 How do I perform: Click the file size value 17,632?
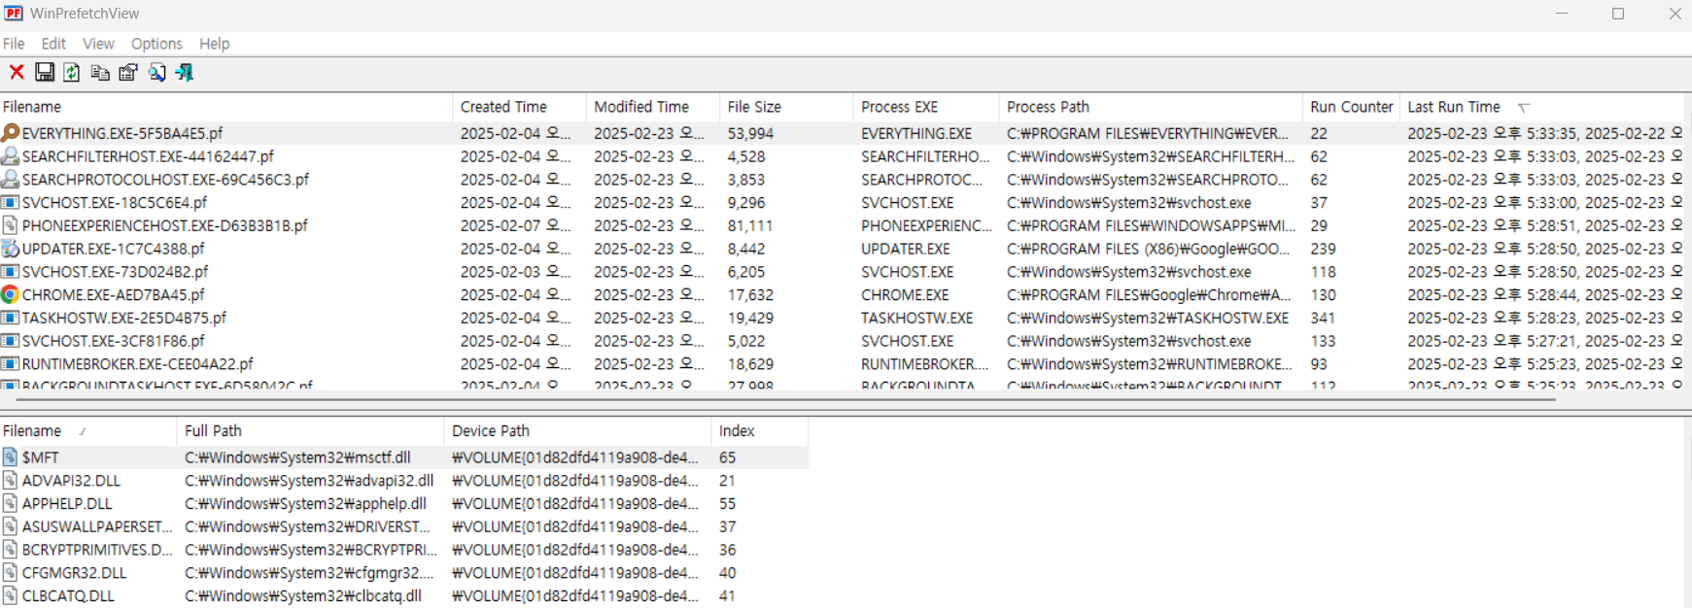[750, 294]
